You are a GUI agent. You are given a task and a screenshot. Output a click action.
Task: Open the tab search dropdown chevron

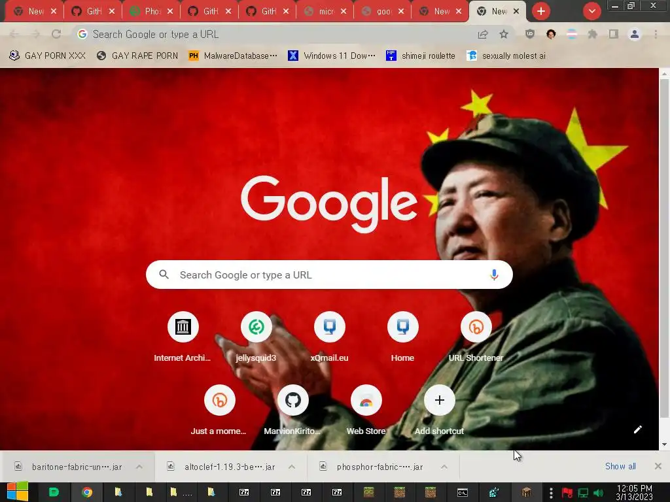tap(591, 11)
